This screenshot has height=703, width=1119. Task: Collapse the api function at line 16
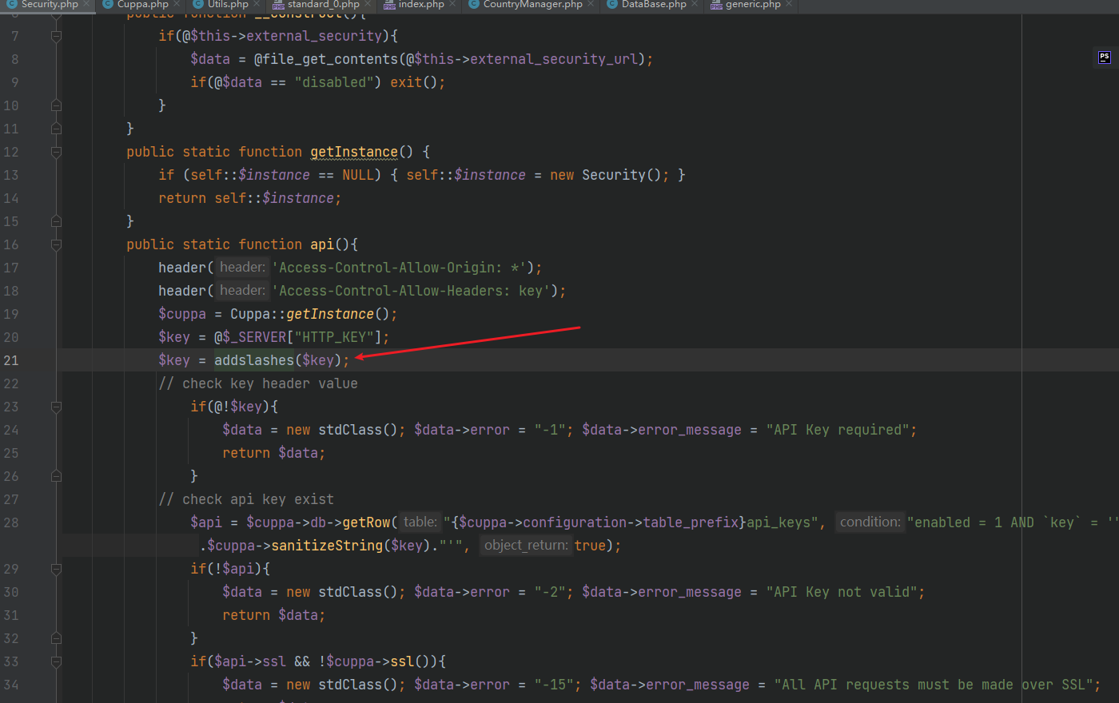56,244
